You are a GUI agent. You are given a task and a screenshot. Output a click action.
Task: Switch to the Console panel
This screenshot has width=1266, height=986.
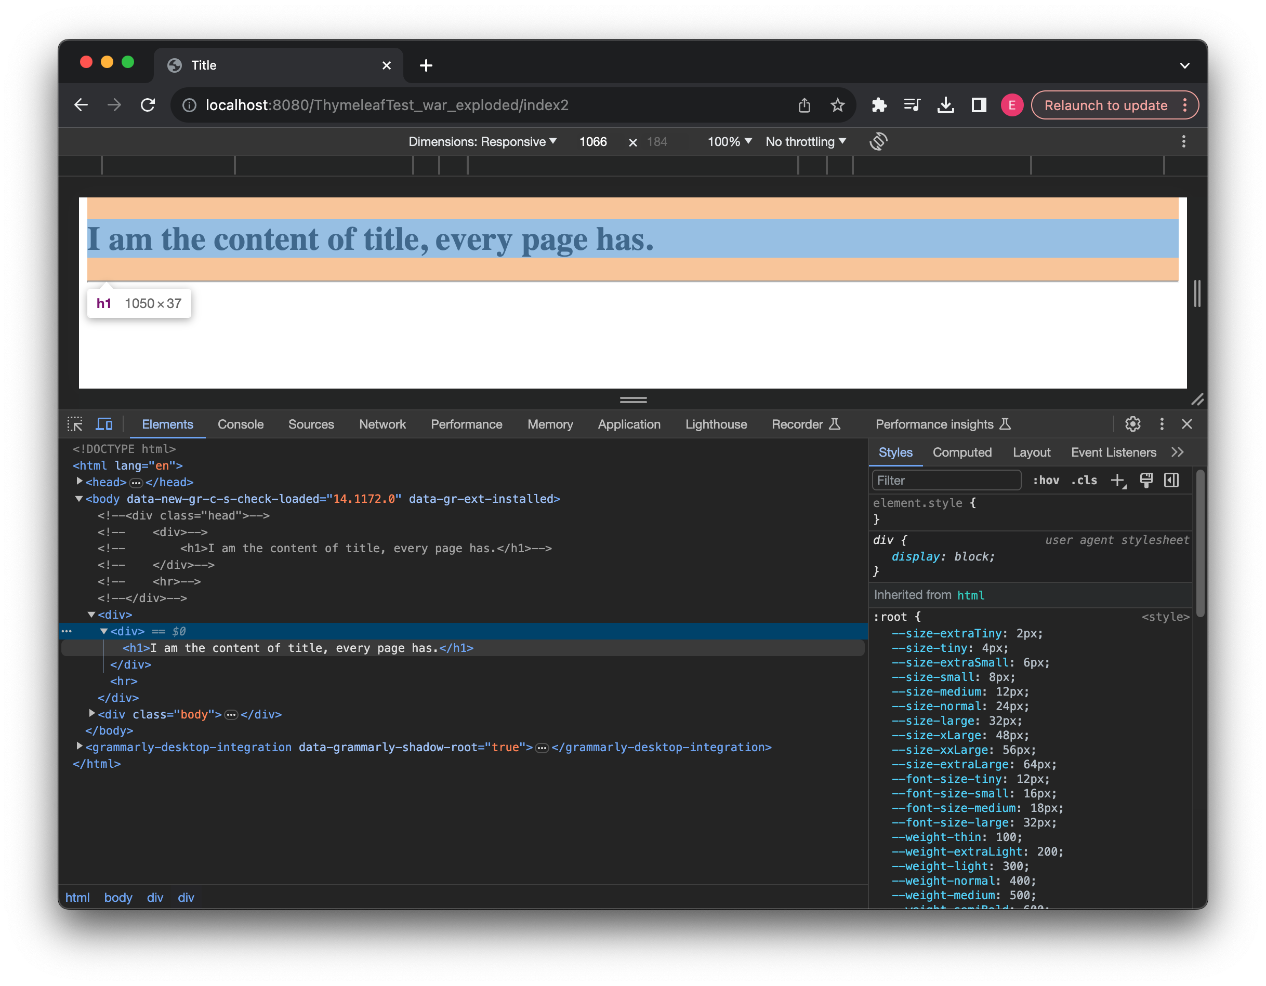pos(241,424)
